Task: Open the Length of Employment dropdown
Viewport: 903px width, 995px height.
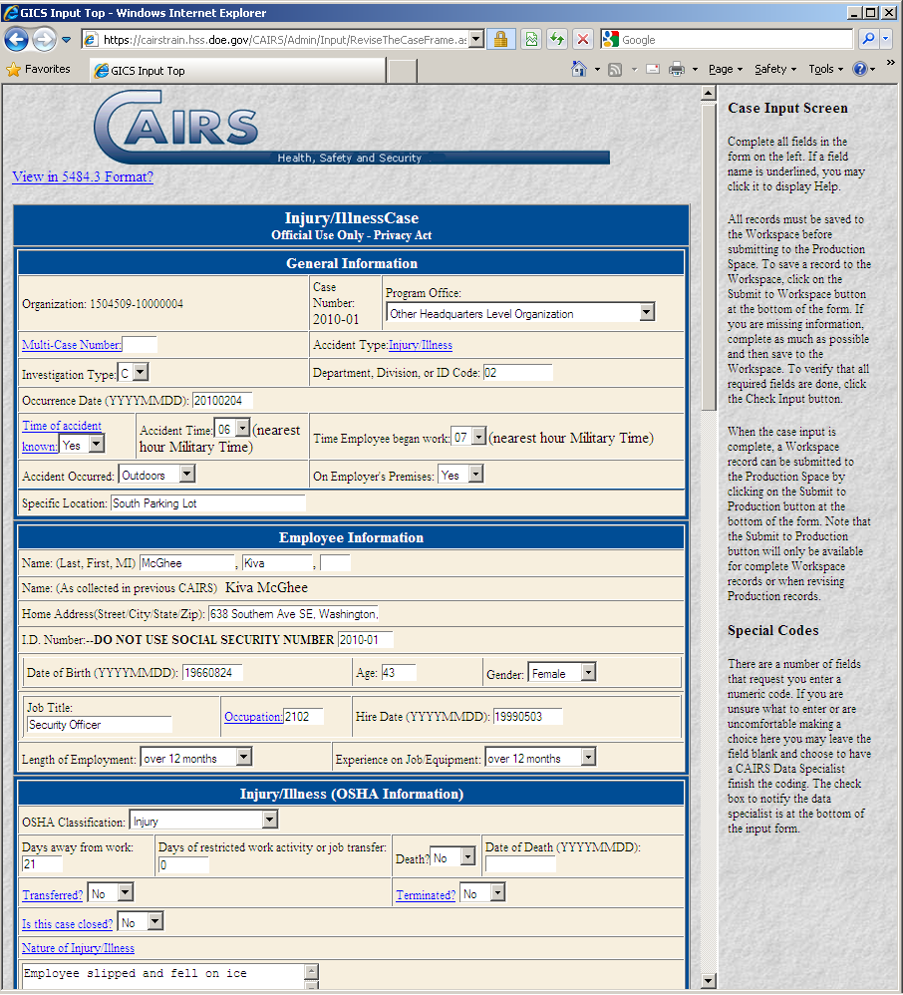Action: pos(244,757)
